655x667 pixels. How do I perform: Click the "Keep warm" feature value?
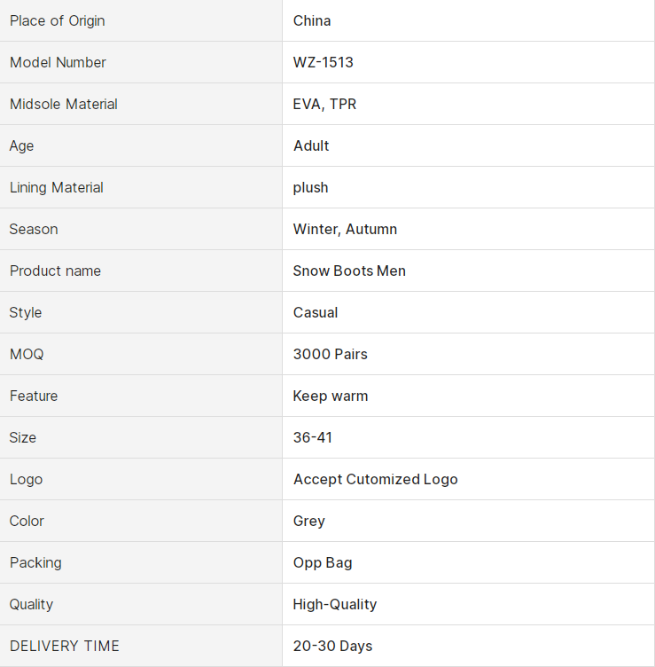tap(331, 396)
